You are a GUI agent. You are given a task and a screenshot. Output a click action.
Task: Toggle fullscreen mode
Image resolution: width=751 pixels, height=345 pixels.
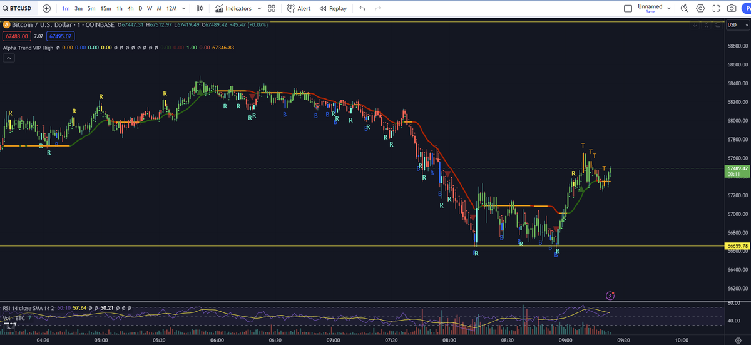[717, 9]
